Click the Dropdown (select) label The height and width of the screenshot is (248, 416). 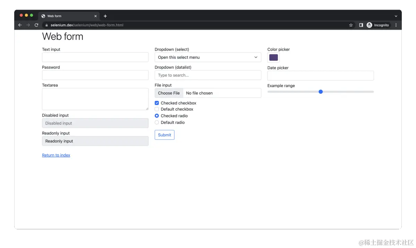(172, 49)
